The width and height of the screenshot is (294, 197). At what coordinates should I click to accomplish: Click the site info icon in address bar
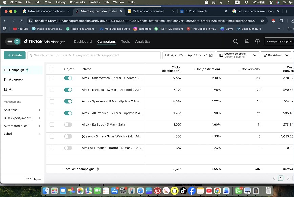pos(30,21)
